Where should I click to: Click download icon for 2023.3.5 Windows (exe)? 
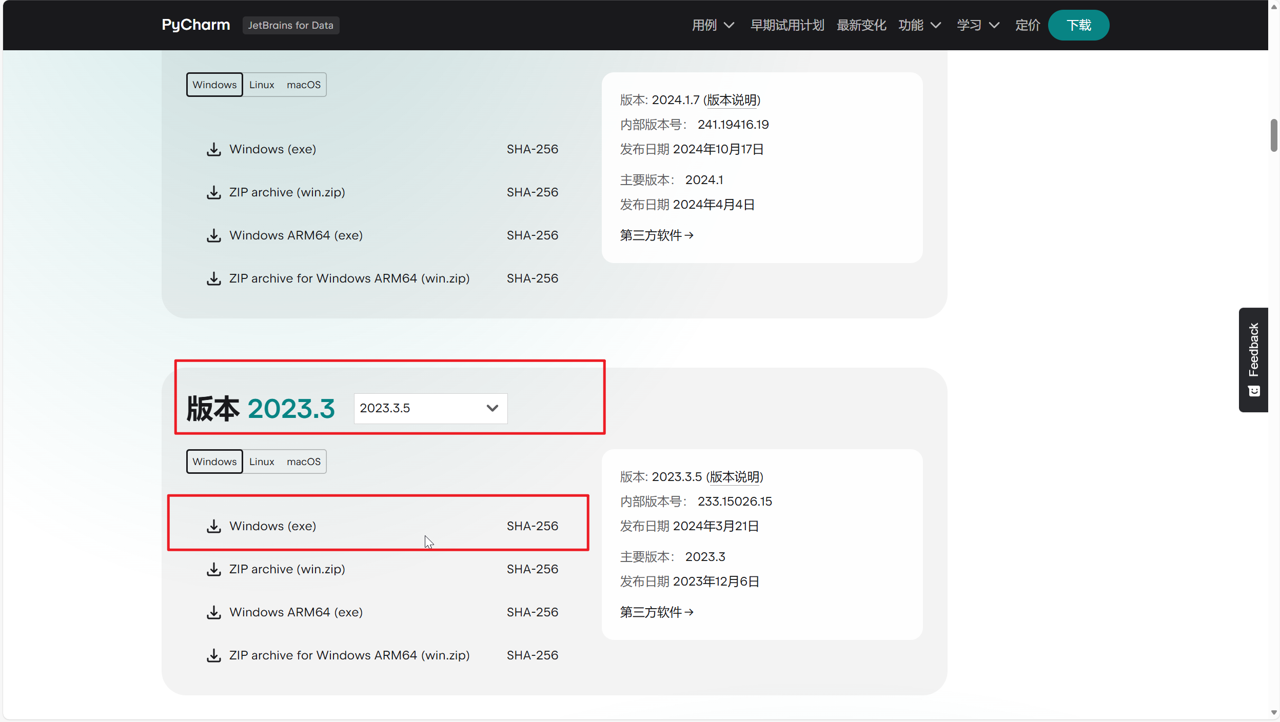click(213, 526)
